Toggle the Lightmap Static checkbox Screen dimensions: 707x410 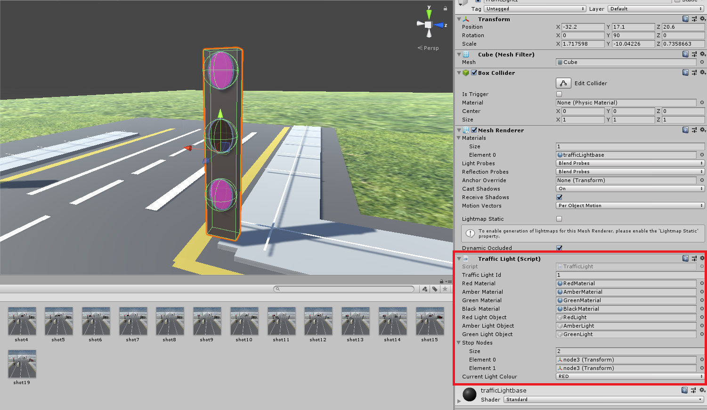point(559,219)
